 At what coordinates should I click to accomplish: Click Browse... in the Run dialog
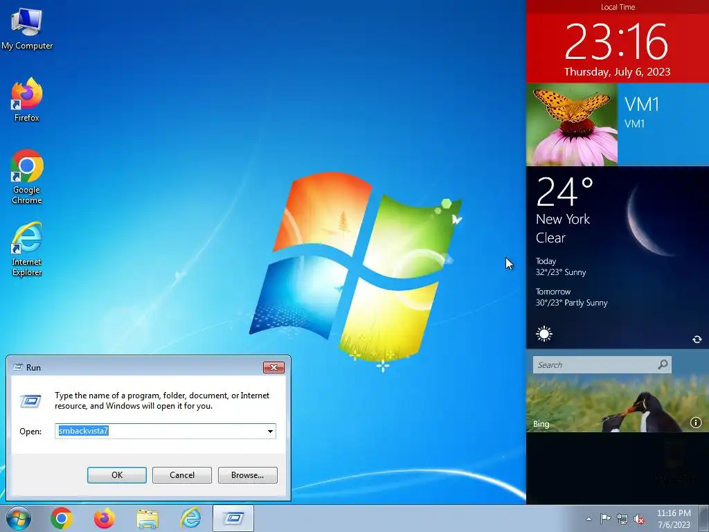(247, 475)
